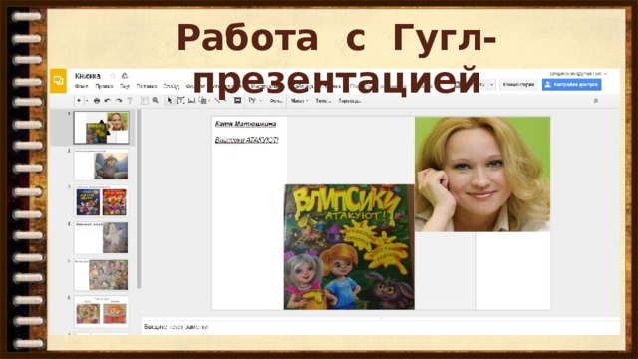Viewport: 638px width, 359px height.
Task: Open the Фон background button
Action: tap(275, 101)
